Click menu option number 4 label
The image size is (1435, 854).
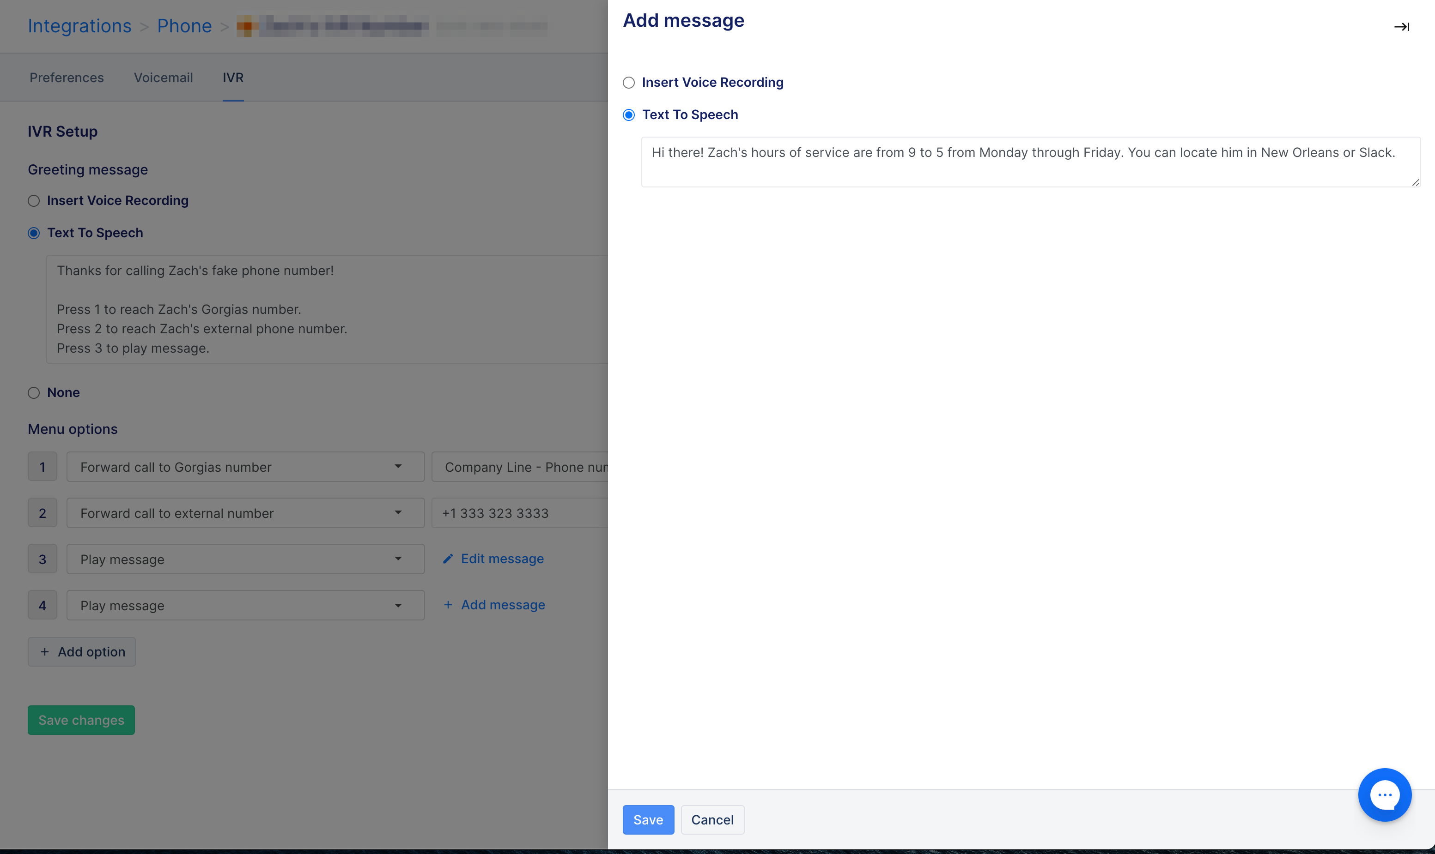43,605
